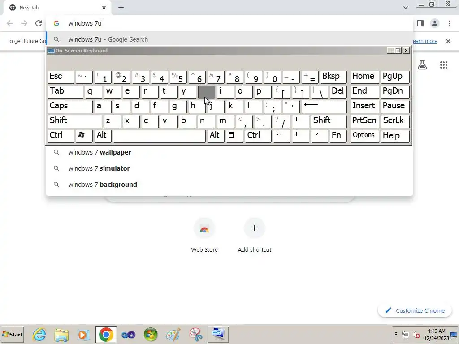This screenshot has height=344, width=459.
Task: Open the Web Store shortcut
Action: coord(204,236)
